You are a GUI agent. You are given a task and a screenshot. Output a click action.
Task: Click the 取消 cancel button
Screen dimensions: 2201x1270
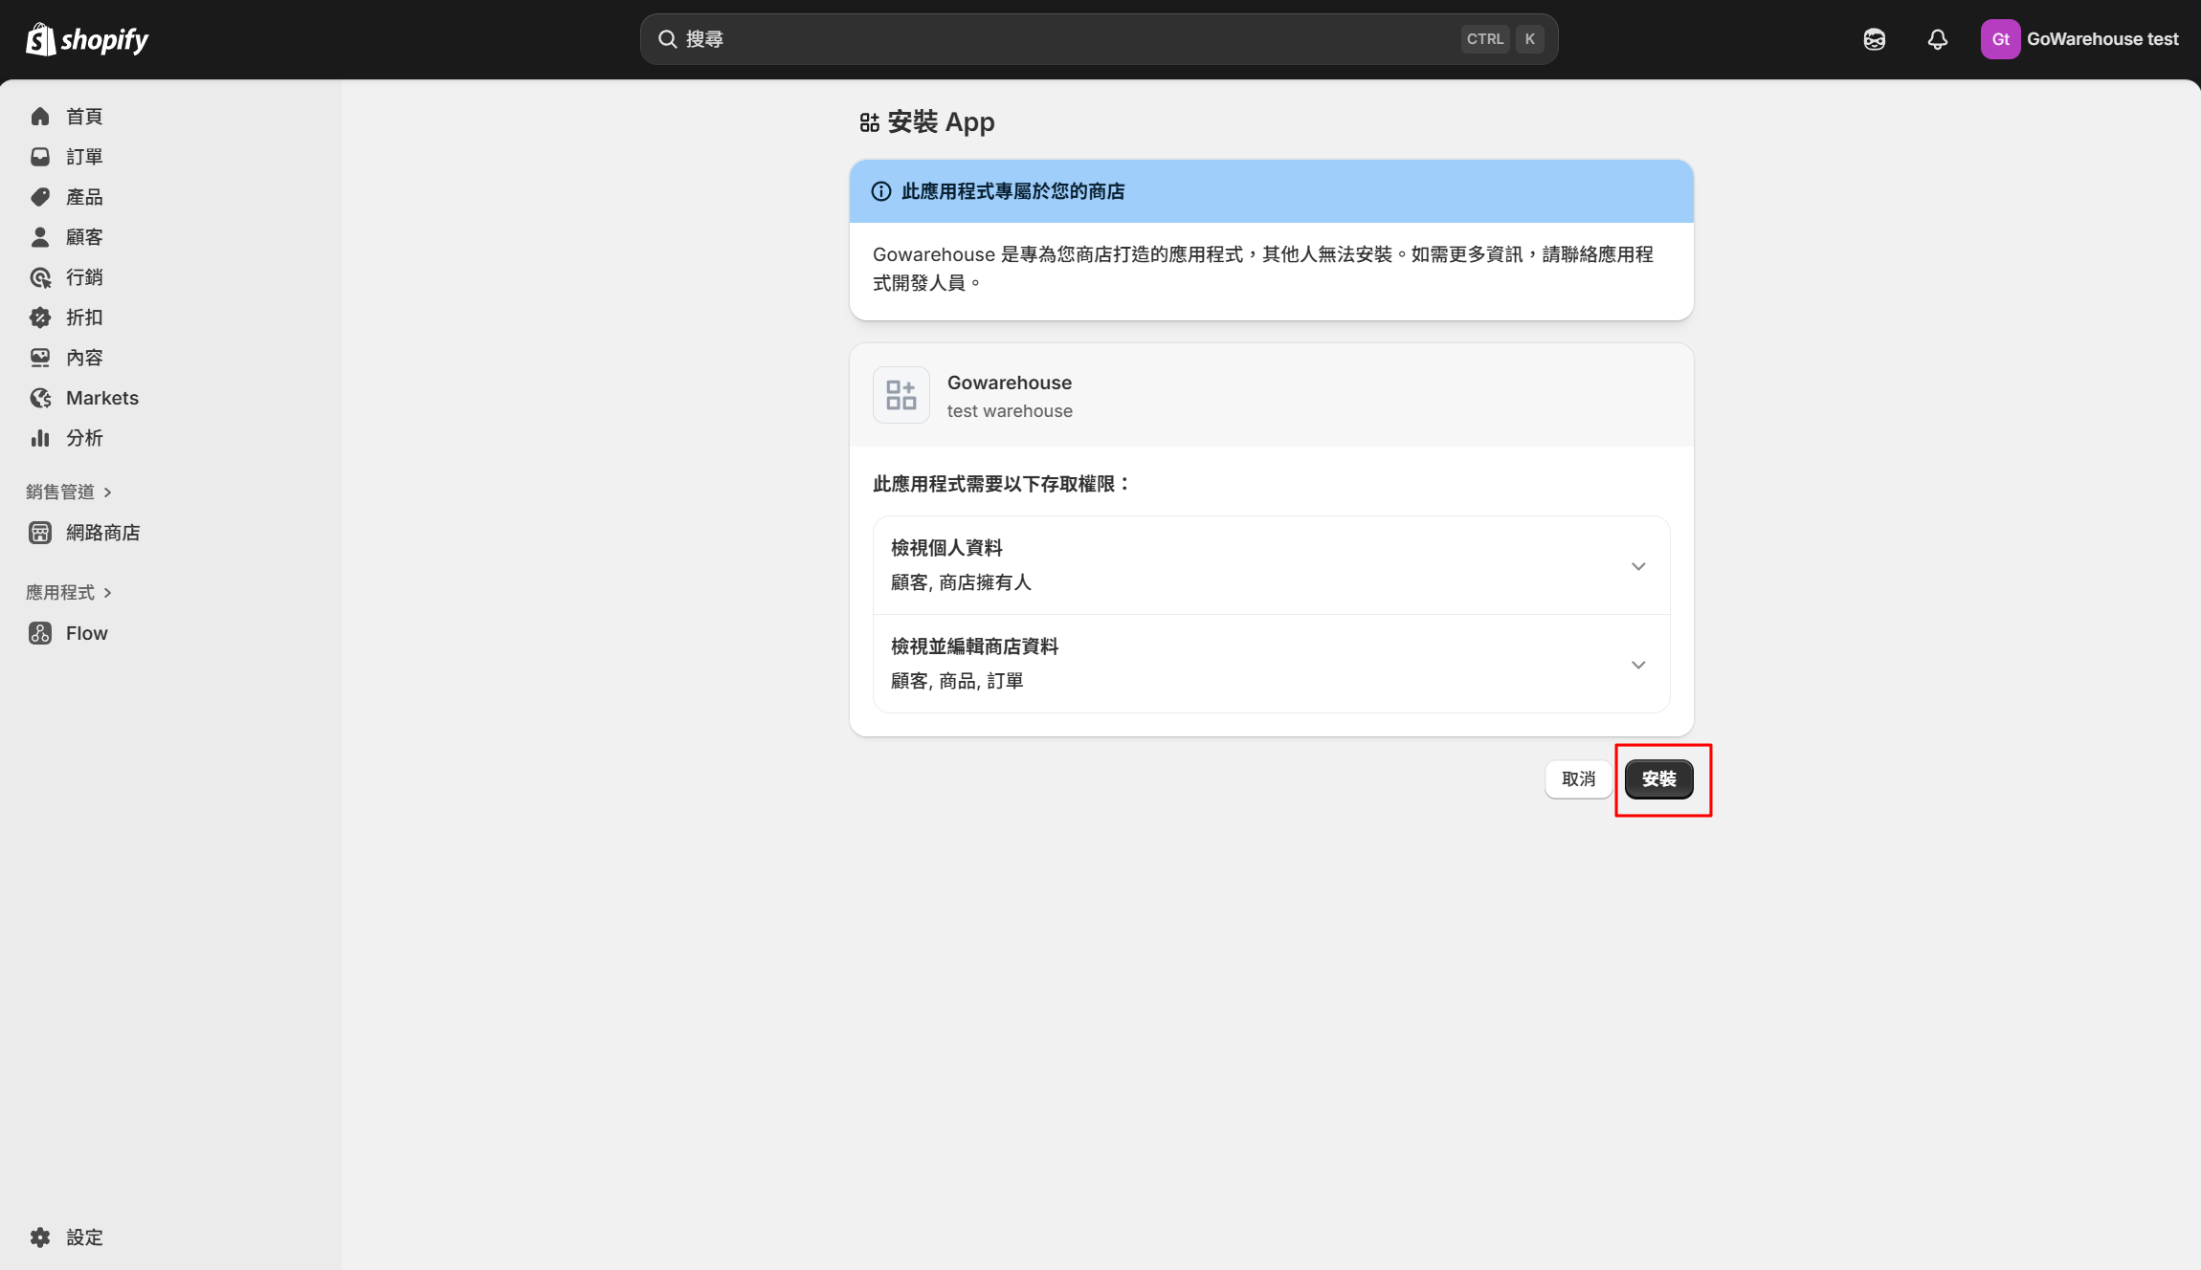(1577, 778)
